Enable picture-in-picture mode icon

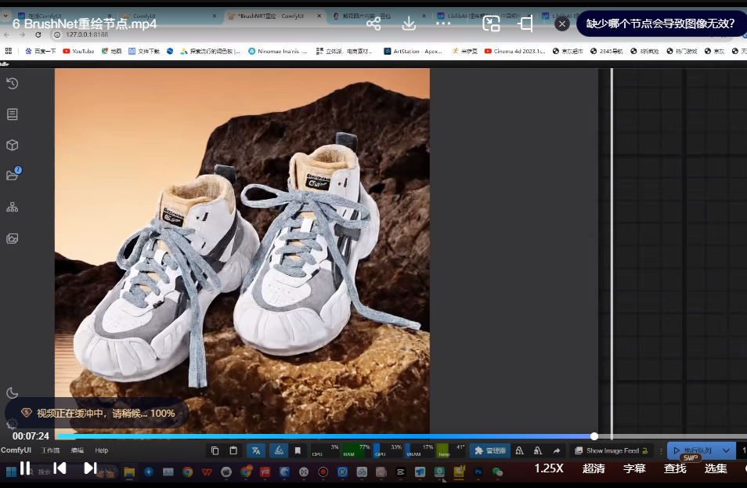coord(491,23)
